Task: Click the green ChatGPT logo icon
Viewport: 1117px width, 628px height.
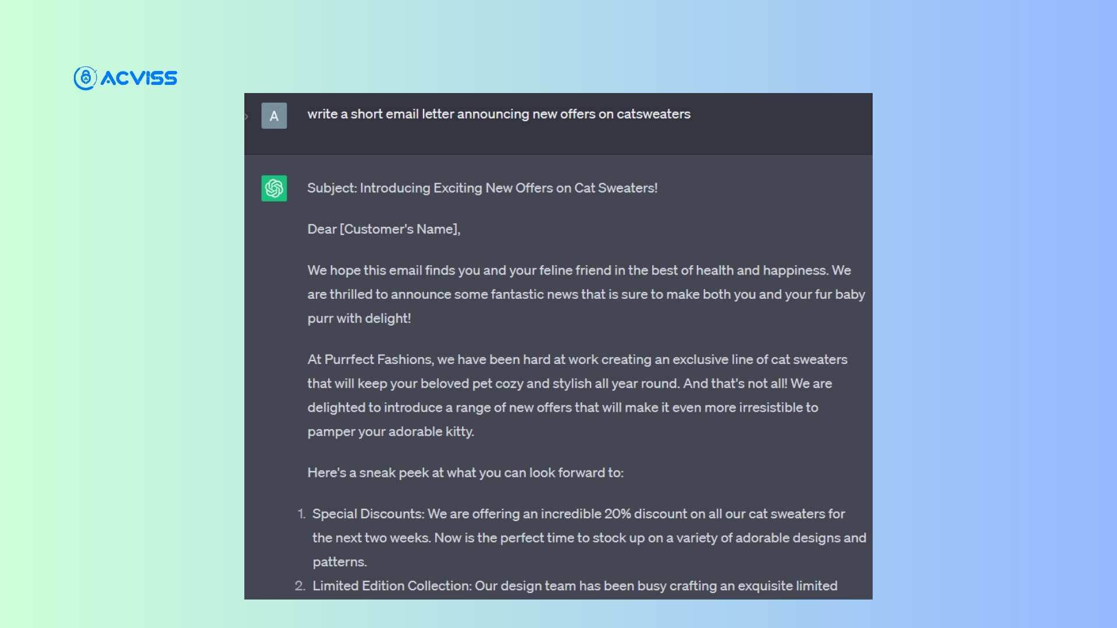Action: (x=274, y=188)
